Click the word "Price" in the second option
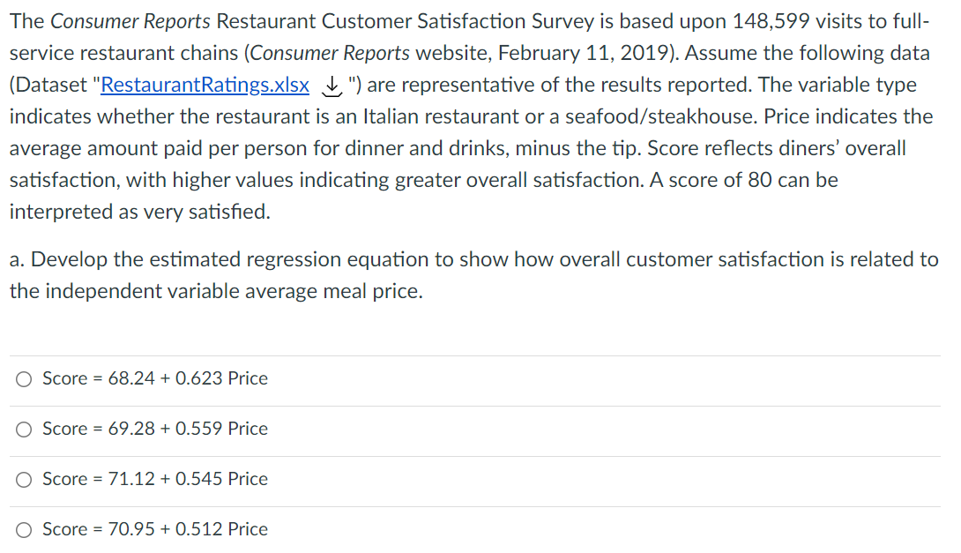Image resolution: width=961 pixels, height=553 pixels. [249, 429]
